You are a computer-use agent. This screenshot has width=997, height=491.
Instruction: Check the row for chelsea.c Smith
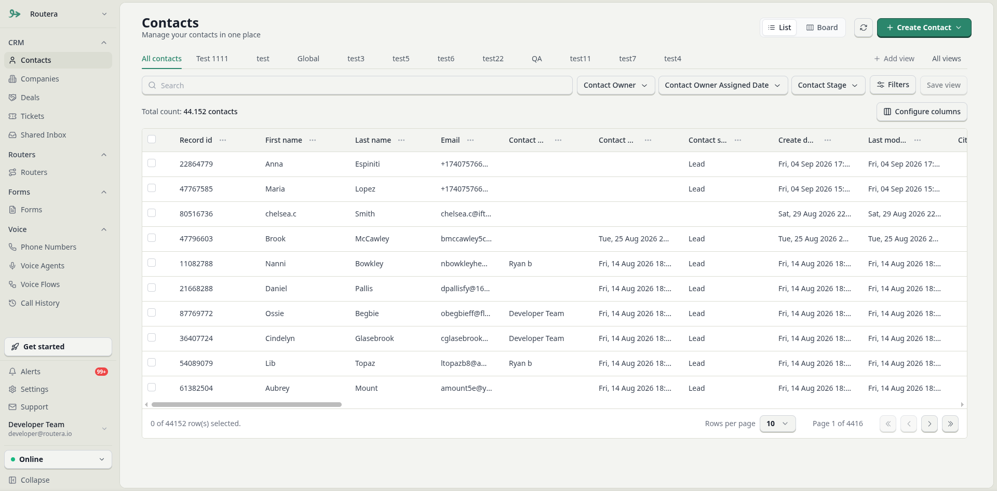pos(152,213)
